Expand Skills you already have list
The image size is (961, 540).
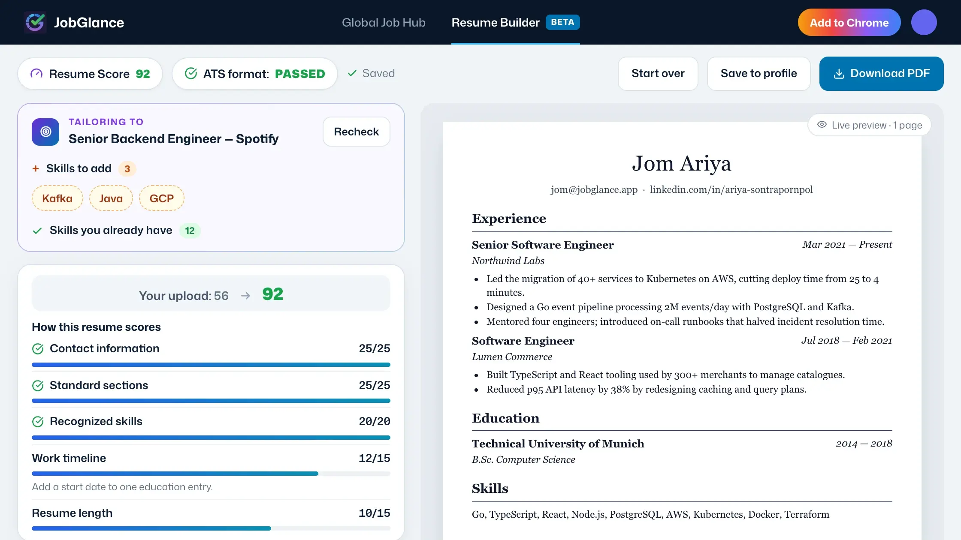[x=116, y=230]
